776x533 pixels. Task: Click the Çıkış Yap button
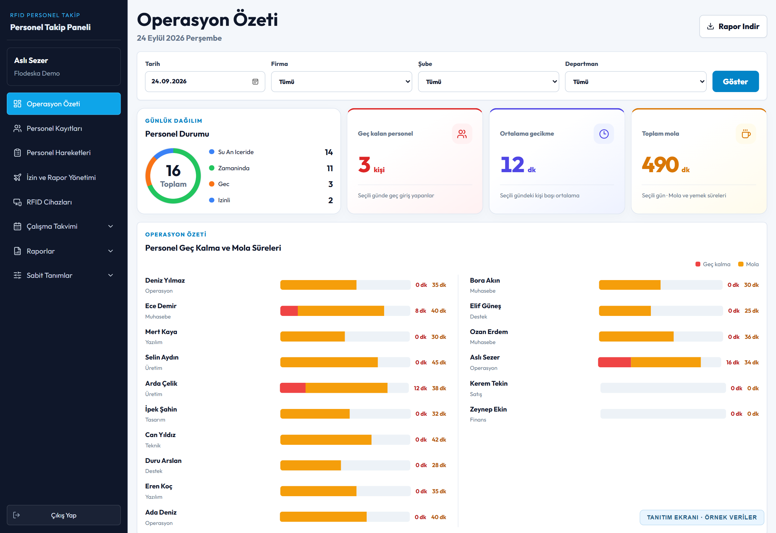tap(63, 515)
